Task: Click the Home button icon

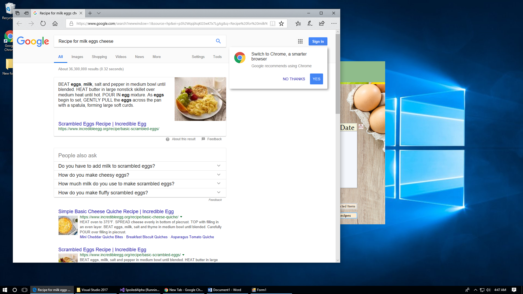Action: 55,23
